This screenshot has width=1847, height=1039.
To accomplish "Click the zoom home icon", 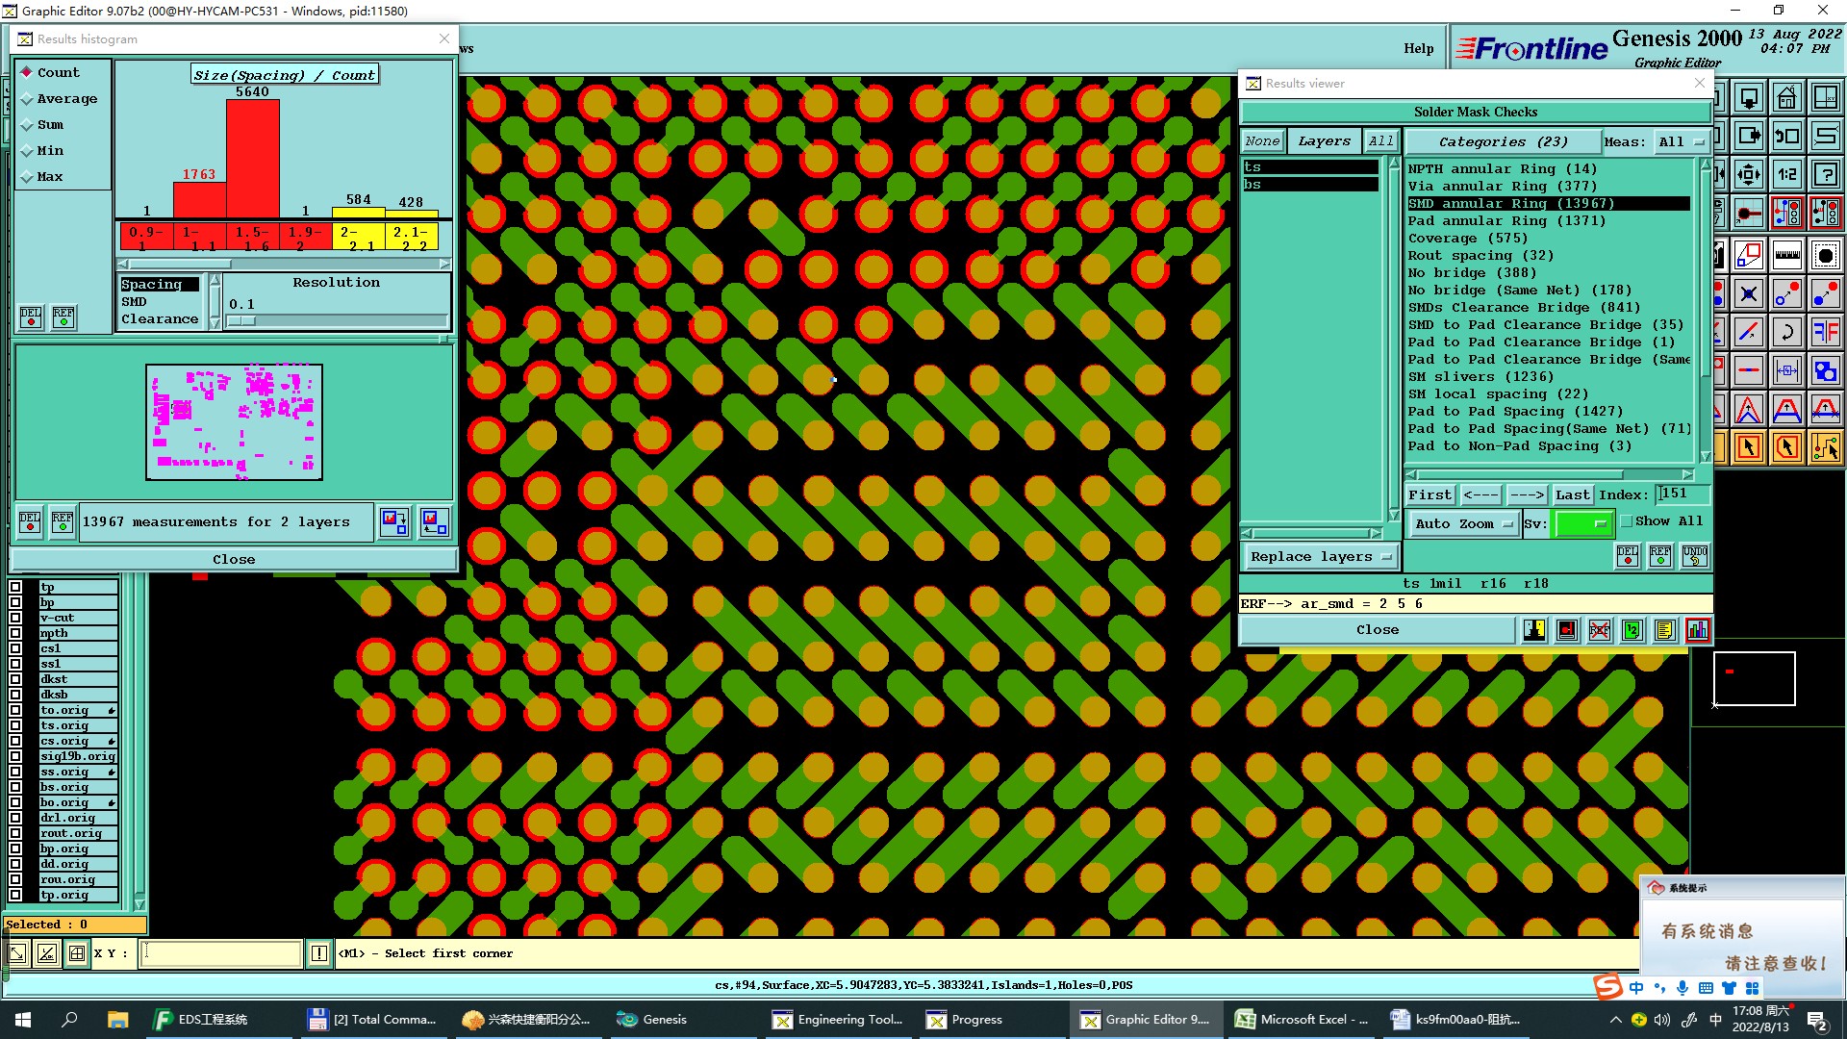I will pos(1786,98).
